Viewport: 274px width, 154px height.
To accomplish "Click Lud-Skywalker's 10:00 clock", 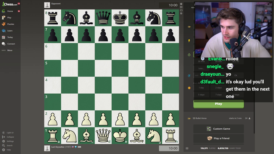I will coord(169,148).
